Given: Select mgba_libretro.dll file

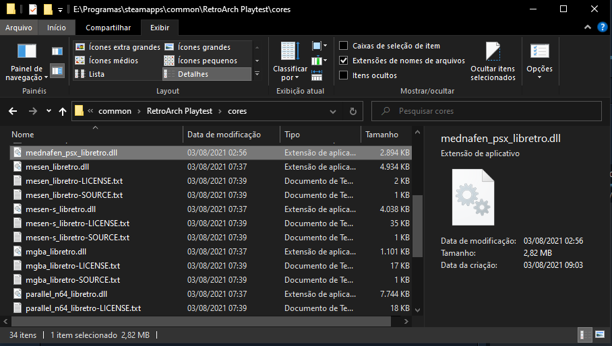Looking at the screenshot, I should (210, 252).
